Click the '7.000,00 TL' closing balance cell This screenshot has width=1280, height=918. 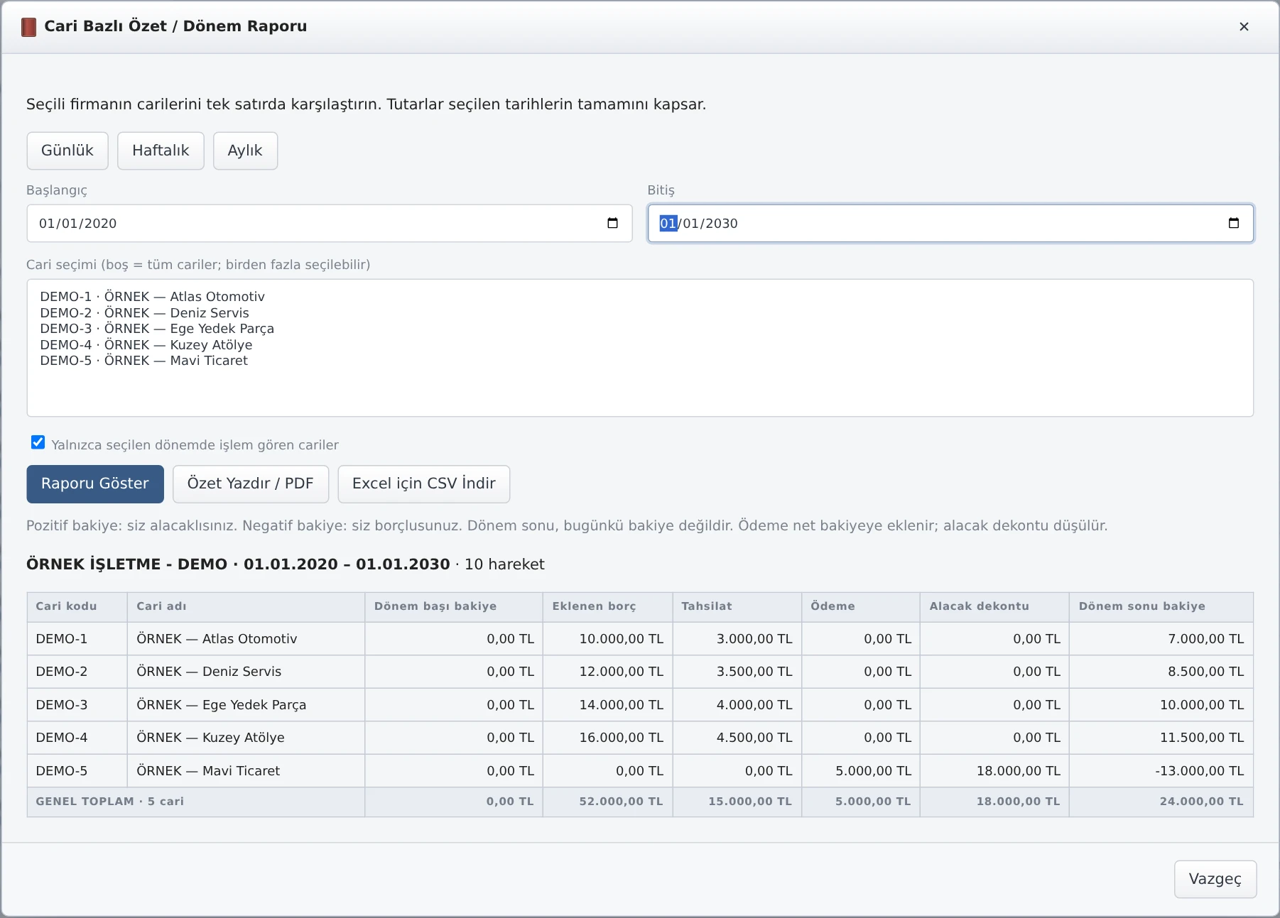[x=1161, y=639]
